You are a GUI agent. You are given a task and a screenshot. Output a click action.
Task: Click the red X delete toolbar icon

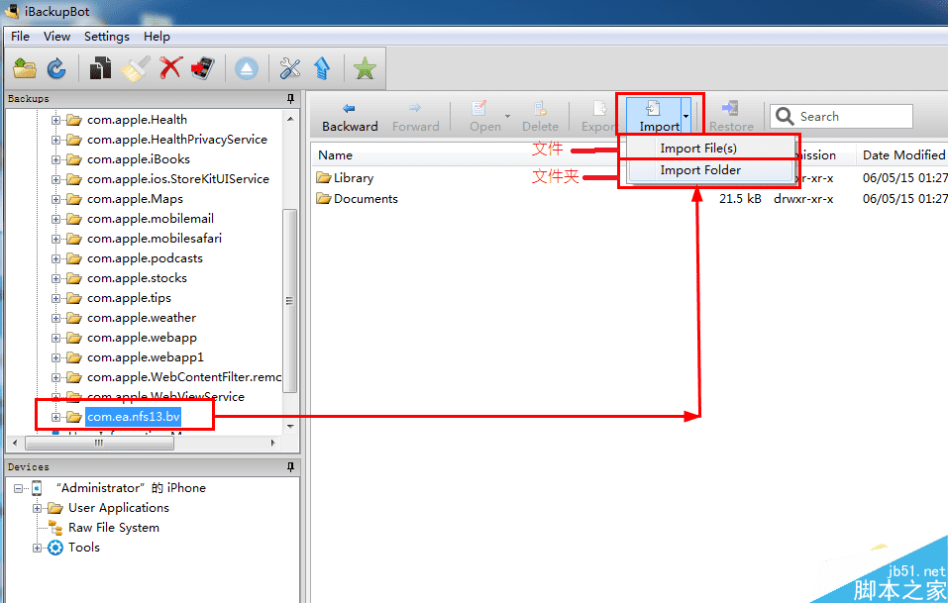pyautogui.click(x=170, y=67)
